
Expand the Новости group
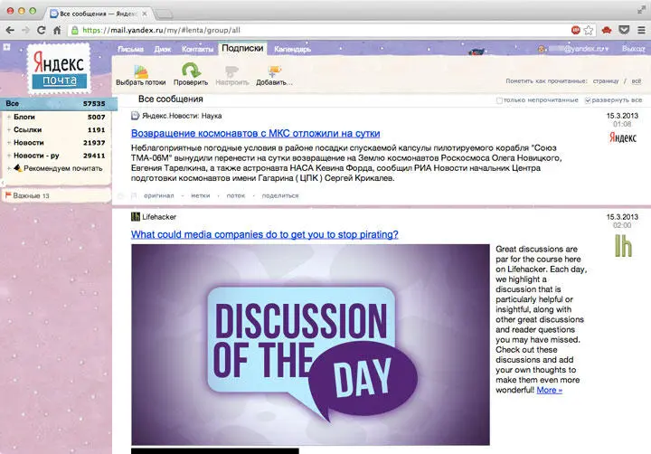tap(9, 143)
